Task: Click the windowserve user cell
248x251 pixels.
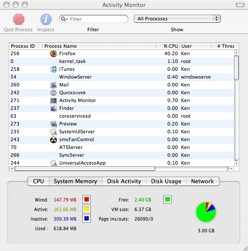Action: pyautogui.click(x=196, y=77)
